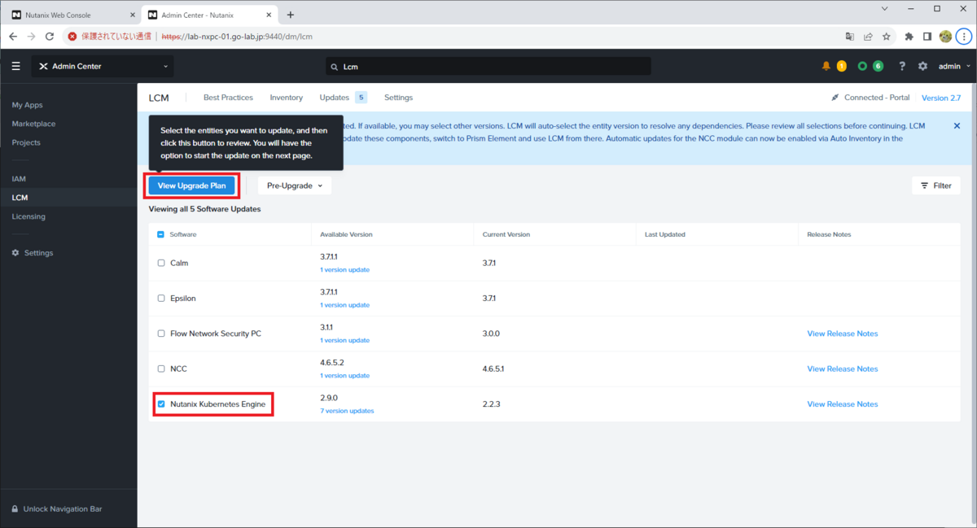
Task: View Release Notes for Nutanix Kubernetes Engine
Action: pos(843,404)
